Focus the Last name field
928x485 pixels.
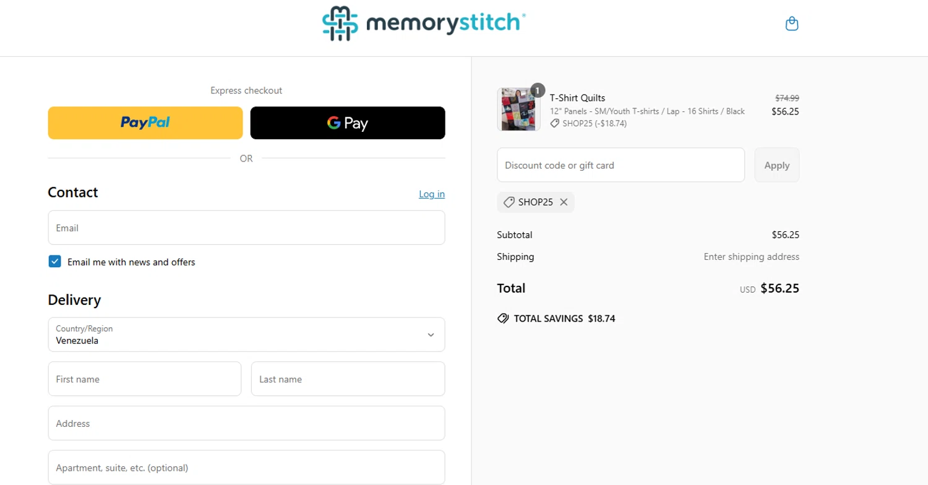[348, 379]
